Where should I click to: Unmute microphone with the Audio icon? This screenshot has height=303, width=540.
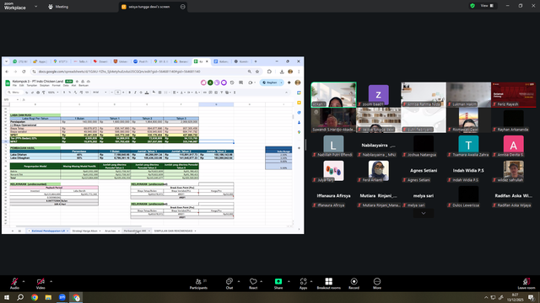pyautogui.click(x=14, y=283)
